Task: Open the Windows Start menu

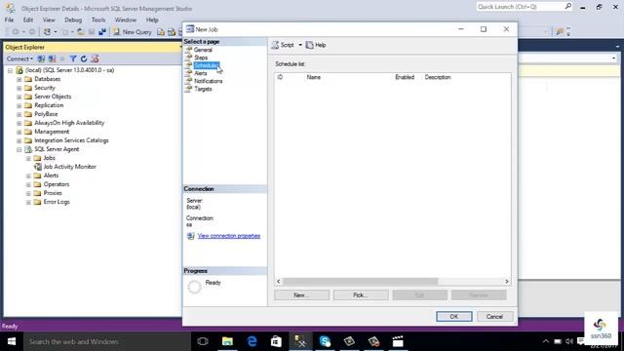Action: tap(11, 341)
